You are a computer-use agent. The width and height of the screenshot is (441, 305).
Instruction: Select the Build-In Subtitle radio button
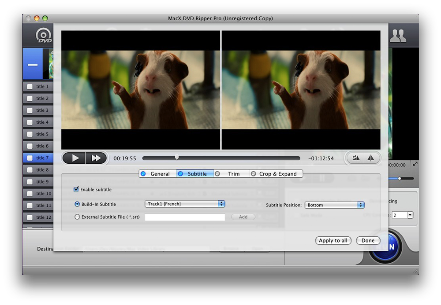pos(77,204)
